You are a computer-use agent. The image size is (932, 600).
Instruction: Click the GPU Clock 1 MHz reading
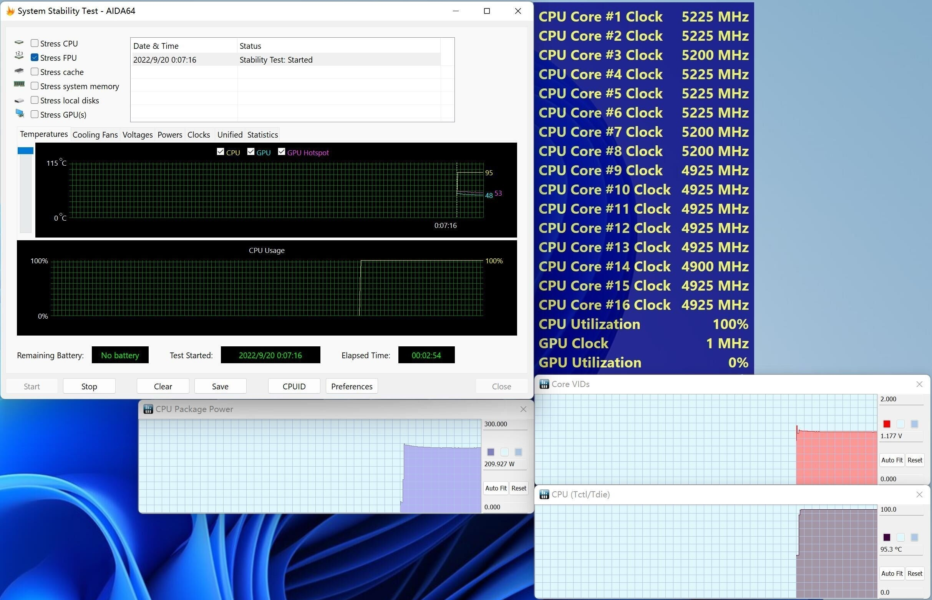[x=643, y=343]
